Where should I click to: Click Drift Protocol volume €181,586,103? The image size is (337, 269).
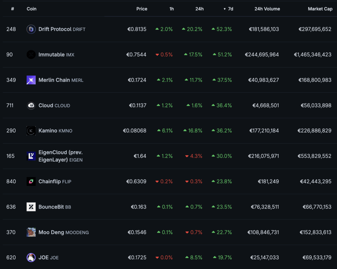264,29
